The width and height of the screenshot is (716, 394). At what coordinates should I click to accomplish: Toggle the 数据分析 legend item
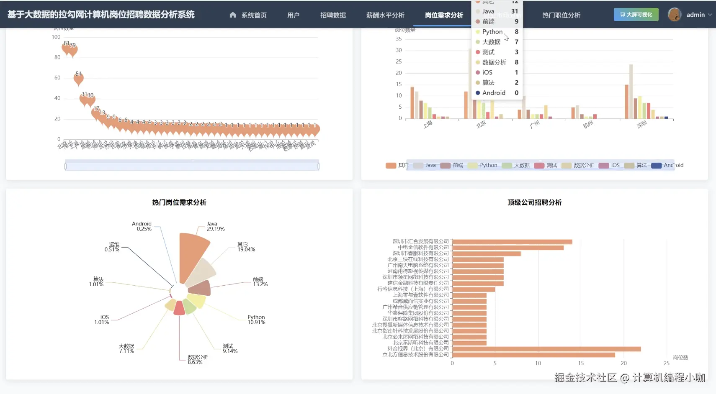[x=578, y=165]
